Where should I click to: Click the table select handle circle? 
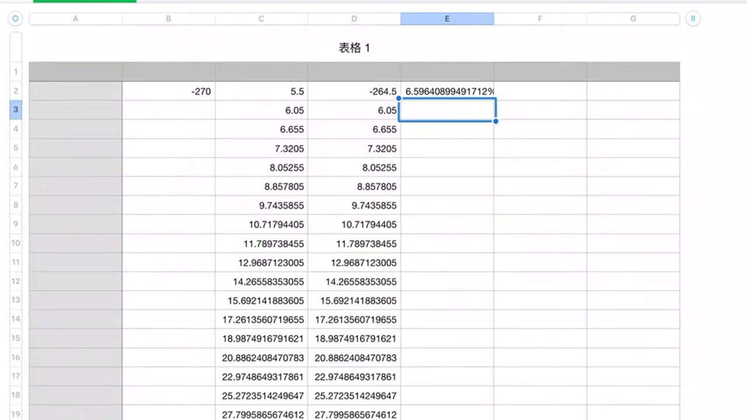pyautogui.click(x=16, y=19)
